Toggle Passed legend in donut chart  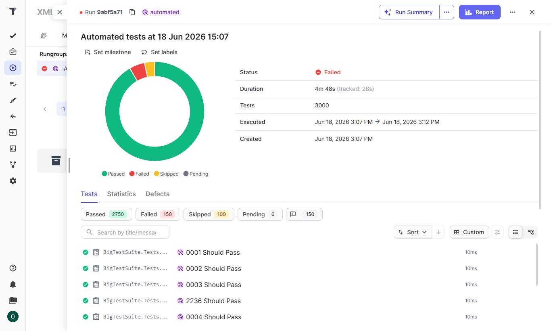tap(113, 174)
